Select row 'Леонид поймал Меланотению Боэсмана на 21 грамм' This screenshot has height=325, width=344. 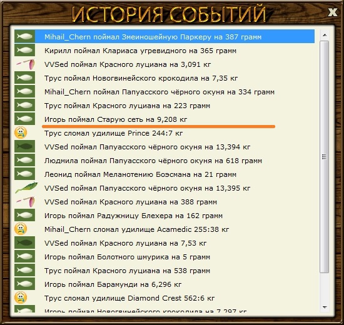tap(164, 174)
